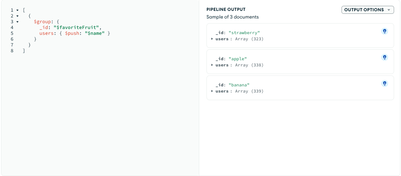The image size is (401, 176).
Task: Click line number 5 in the editor gutter
Action: coord(12,33)
